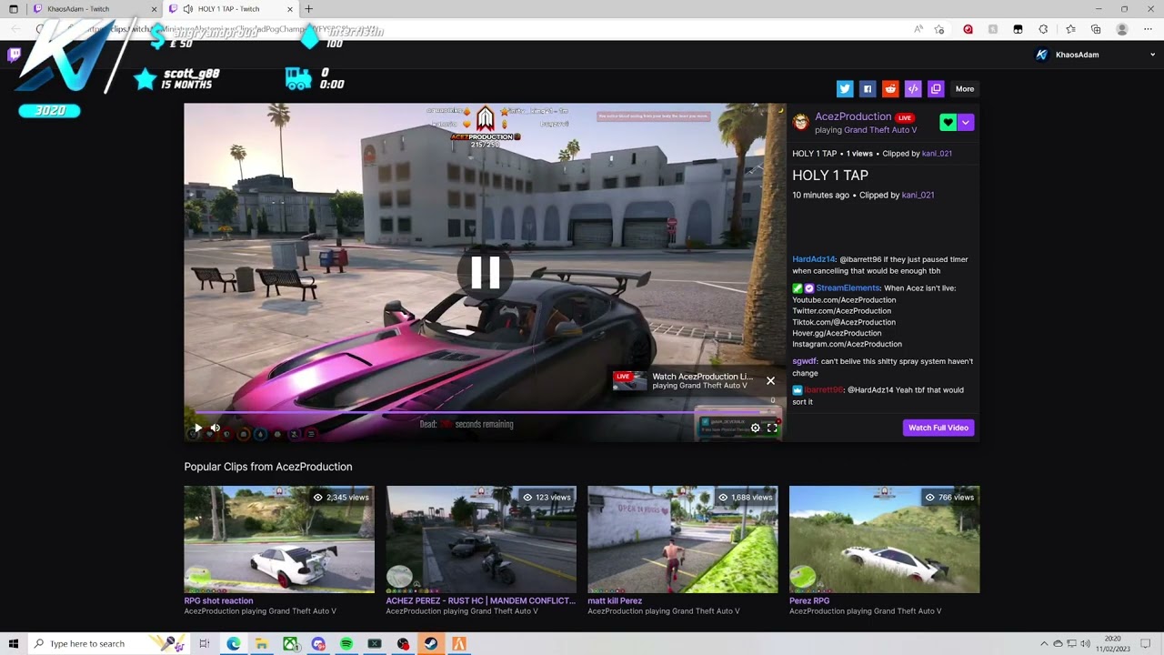This screenshot has height=655, width=1164.
Task: Open the Edge tab actions menu
Action: point(14,9)
